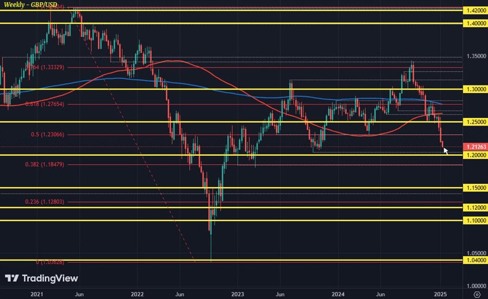The width and height of the screenshot is (488, 299).
Task: Select the 1.15000 price label
Action: pyautogui.click(x=476, y=188)
